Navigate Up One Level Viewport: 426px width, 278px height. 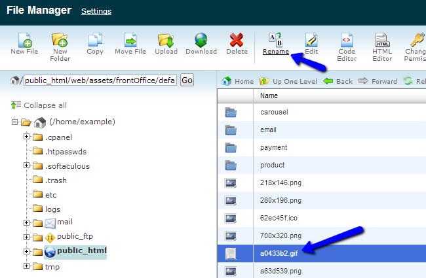[288, 81]
